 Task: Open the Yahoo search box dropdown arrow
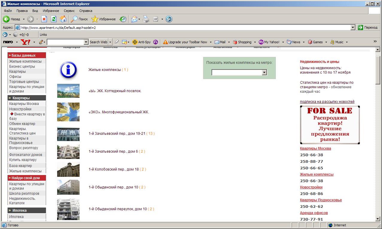click(86, 42)
